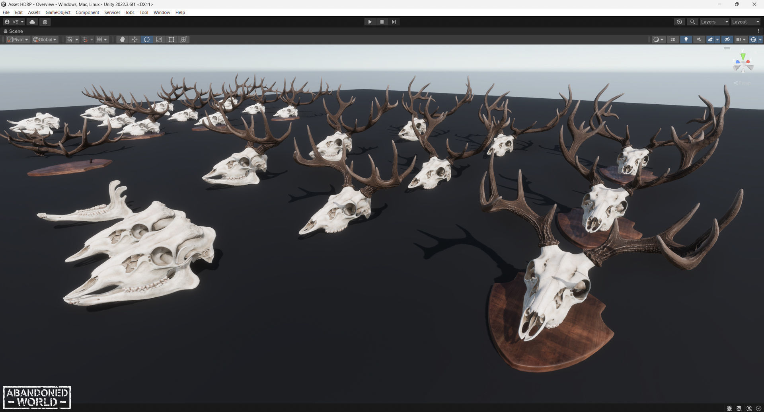Open the Layout dropdown
The height and width of the screenshot is (412, 764).
coord(746,22)
